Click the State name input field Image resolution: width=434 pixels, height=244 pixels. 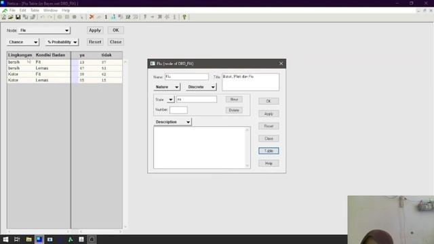197,100
